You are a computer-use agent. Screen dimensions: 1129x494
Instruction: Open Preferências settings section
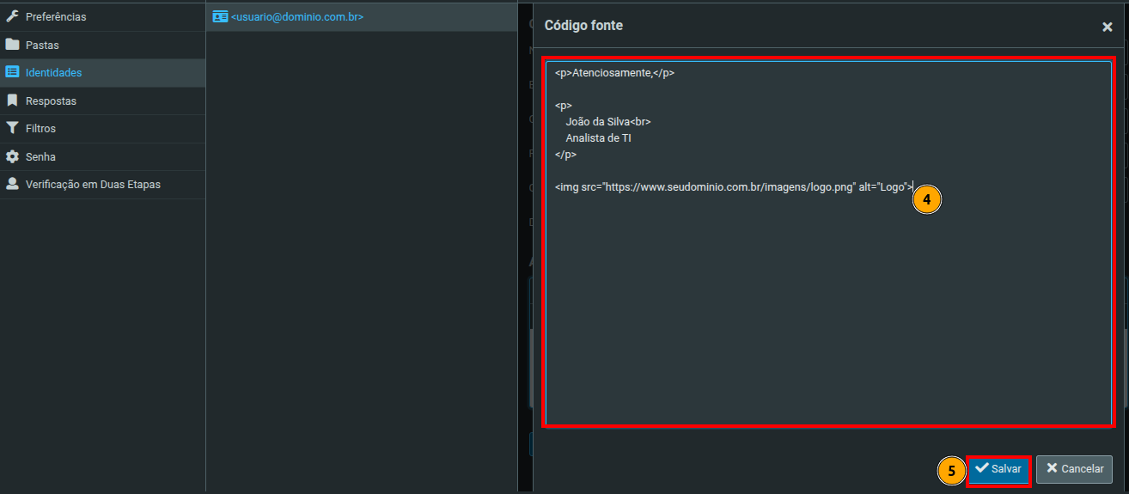click(x=102, y=16)
